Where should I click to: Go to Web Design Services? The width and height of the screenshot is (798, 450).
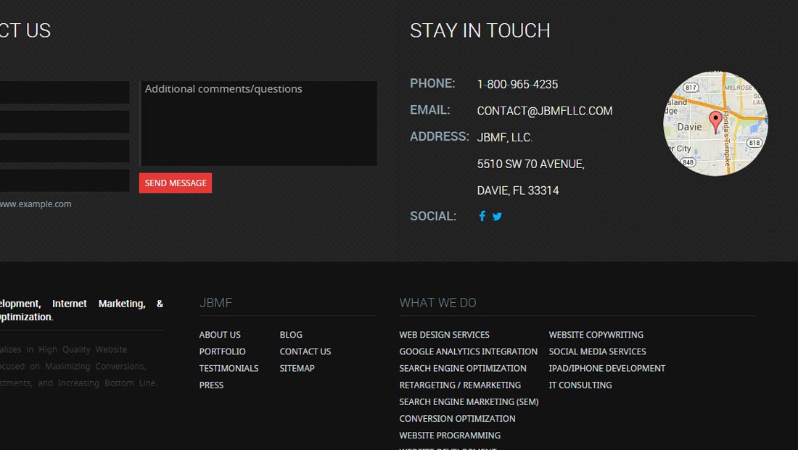[x=444, y=335]
